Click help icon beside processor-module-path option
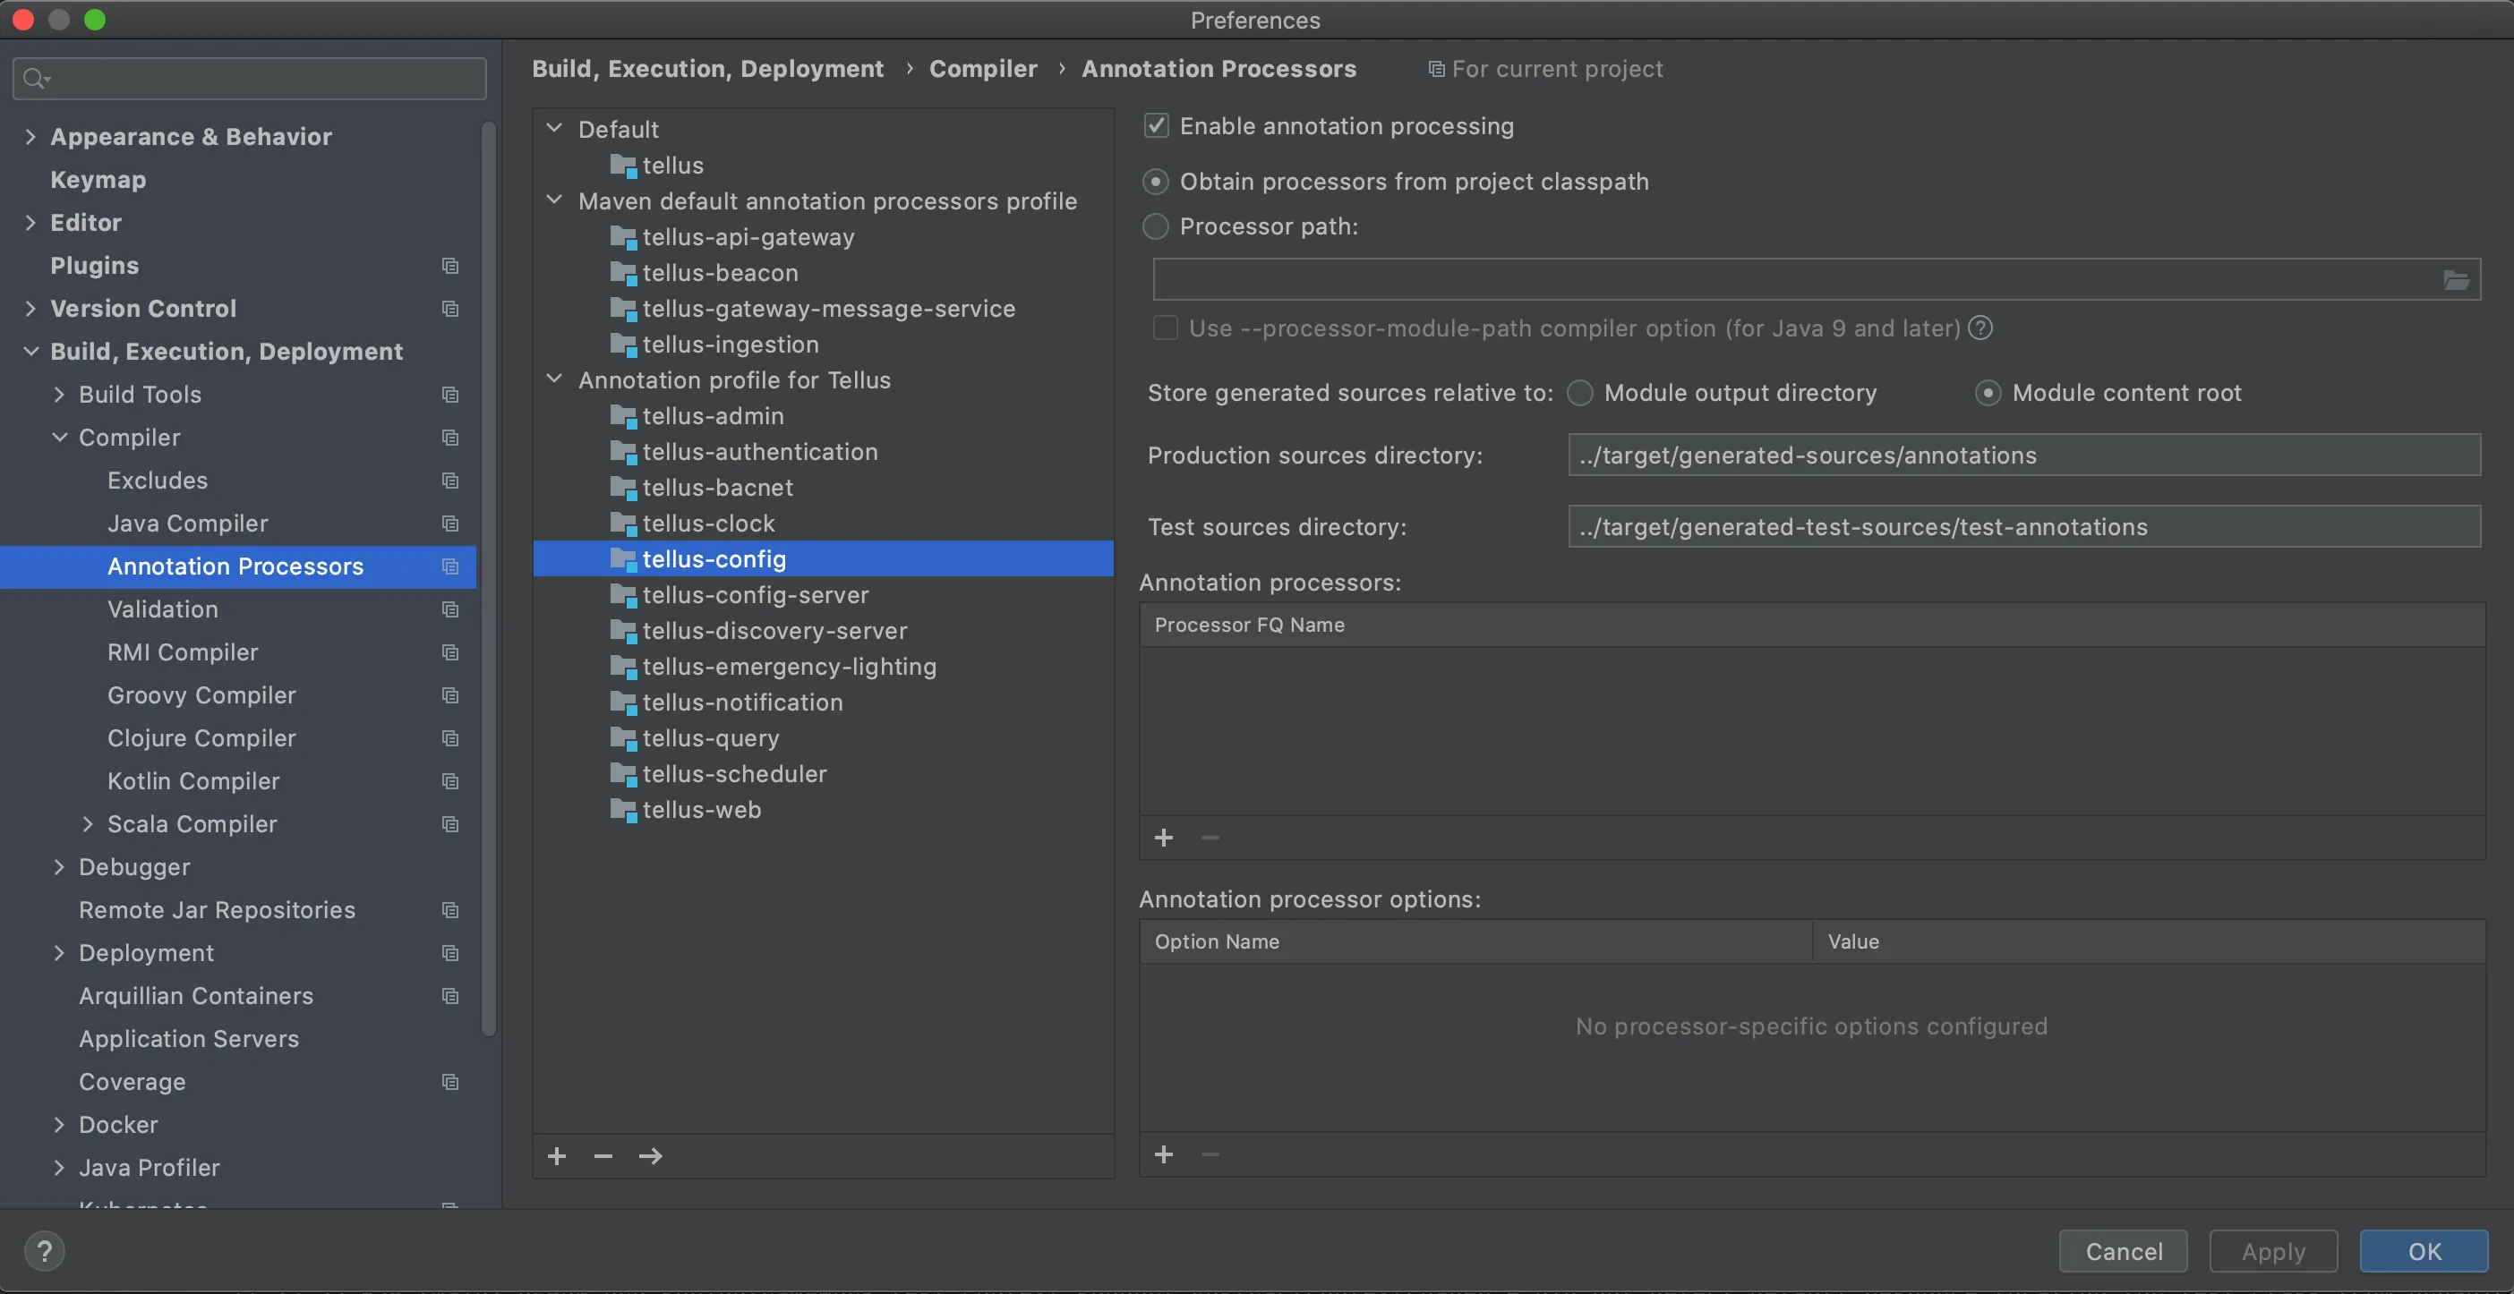Image resolution: width=2514 pixels, height=1294 pixels. pyautogui.click(x=1980, y=328)
